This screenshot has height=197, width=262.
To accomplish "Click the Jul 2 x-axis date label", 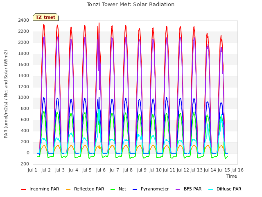I will (46, 170).
